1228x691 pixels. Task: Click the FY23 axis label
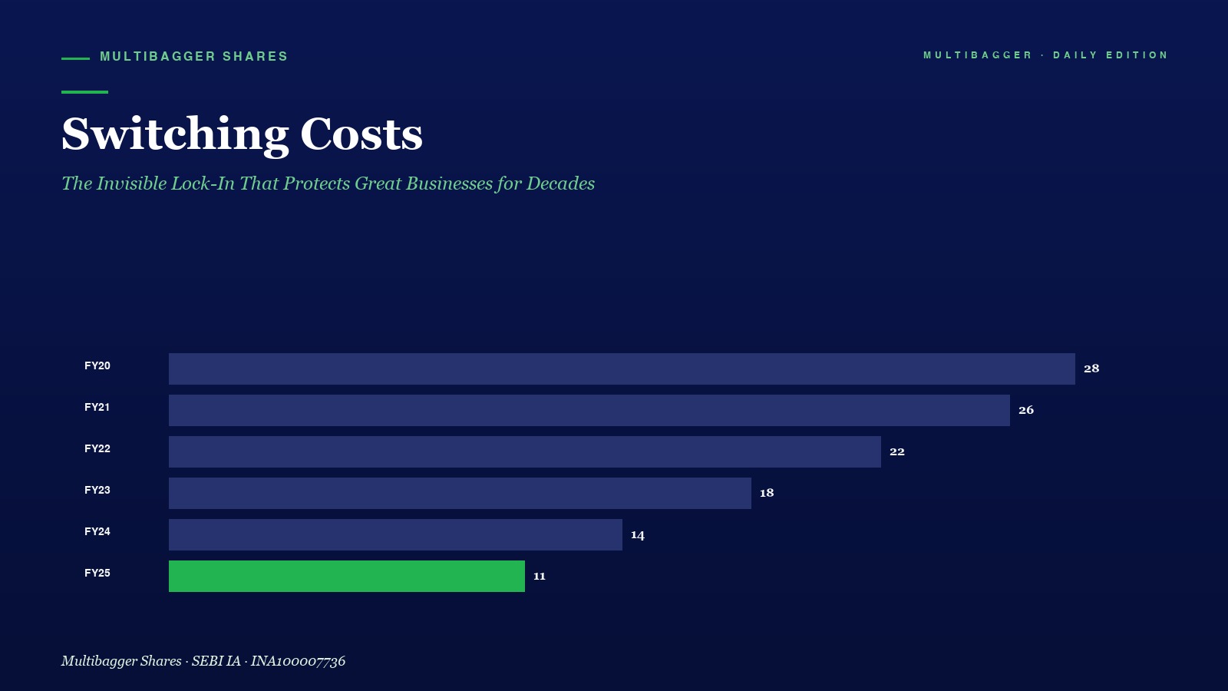pos(97,490)
